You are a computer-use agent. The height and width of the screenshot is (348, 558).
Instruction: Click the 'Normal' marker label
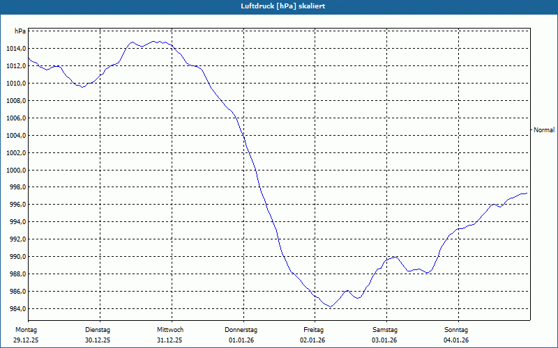click(544, 130)
